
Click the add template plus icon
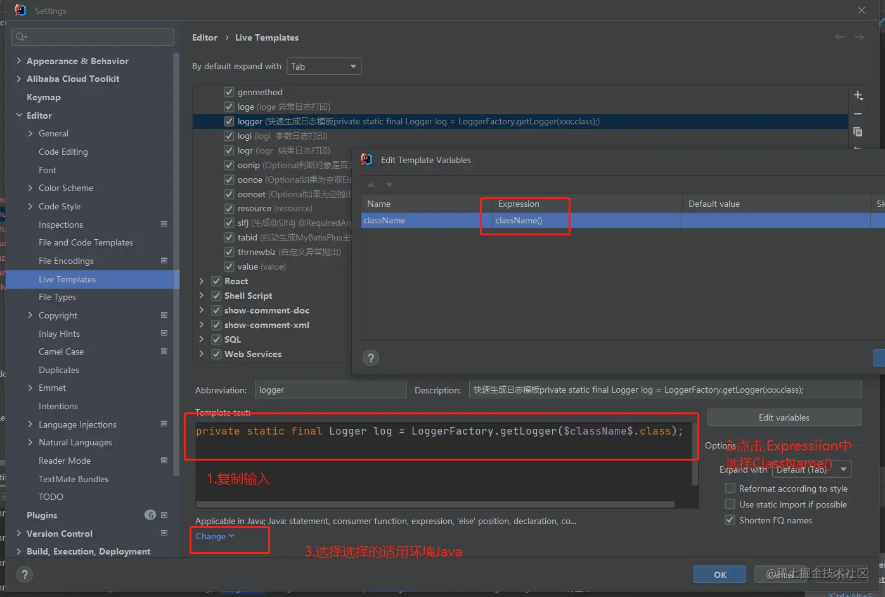(858, 95)
